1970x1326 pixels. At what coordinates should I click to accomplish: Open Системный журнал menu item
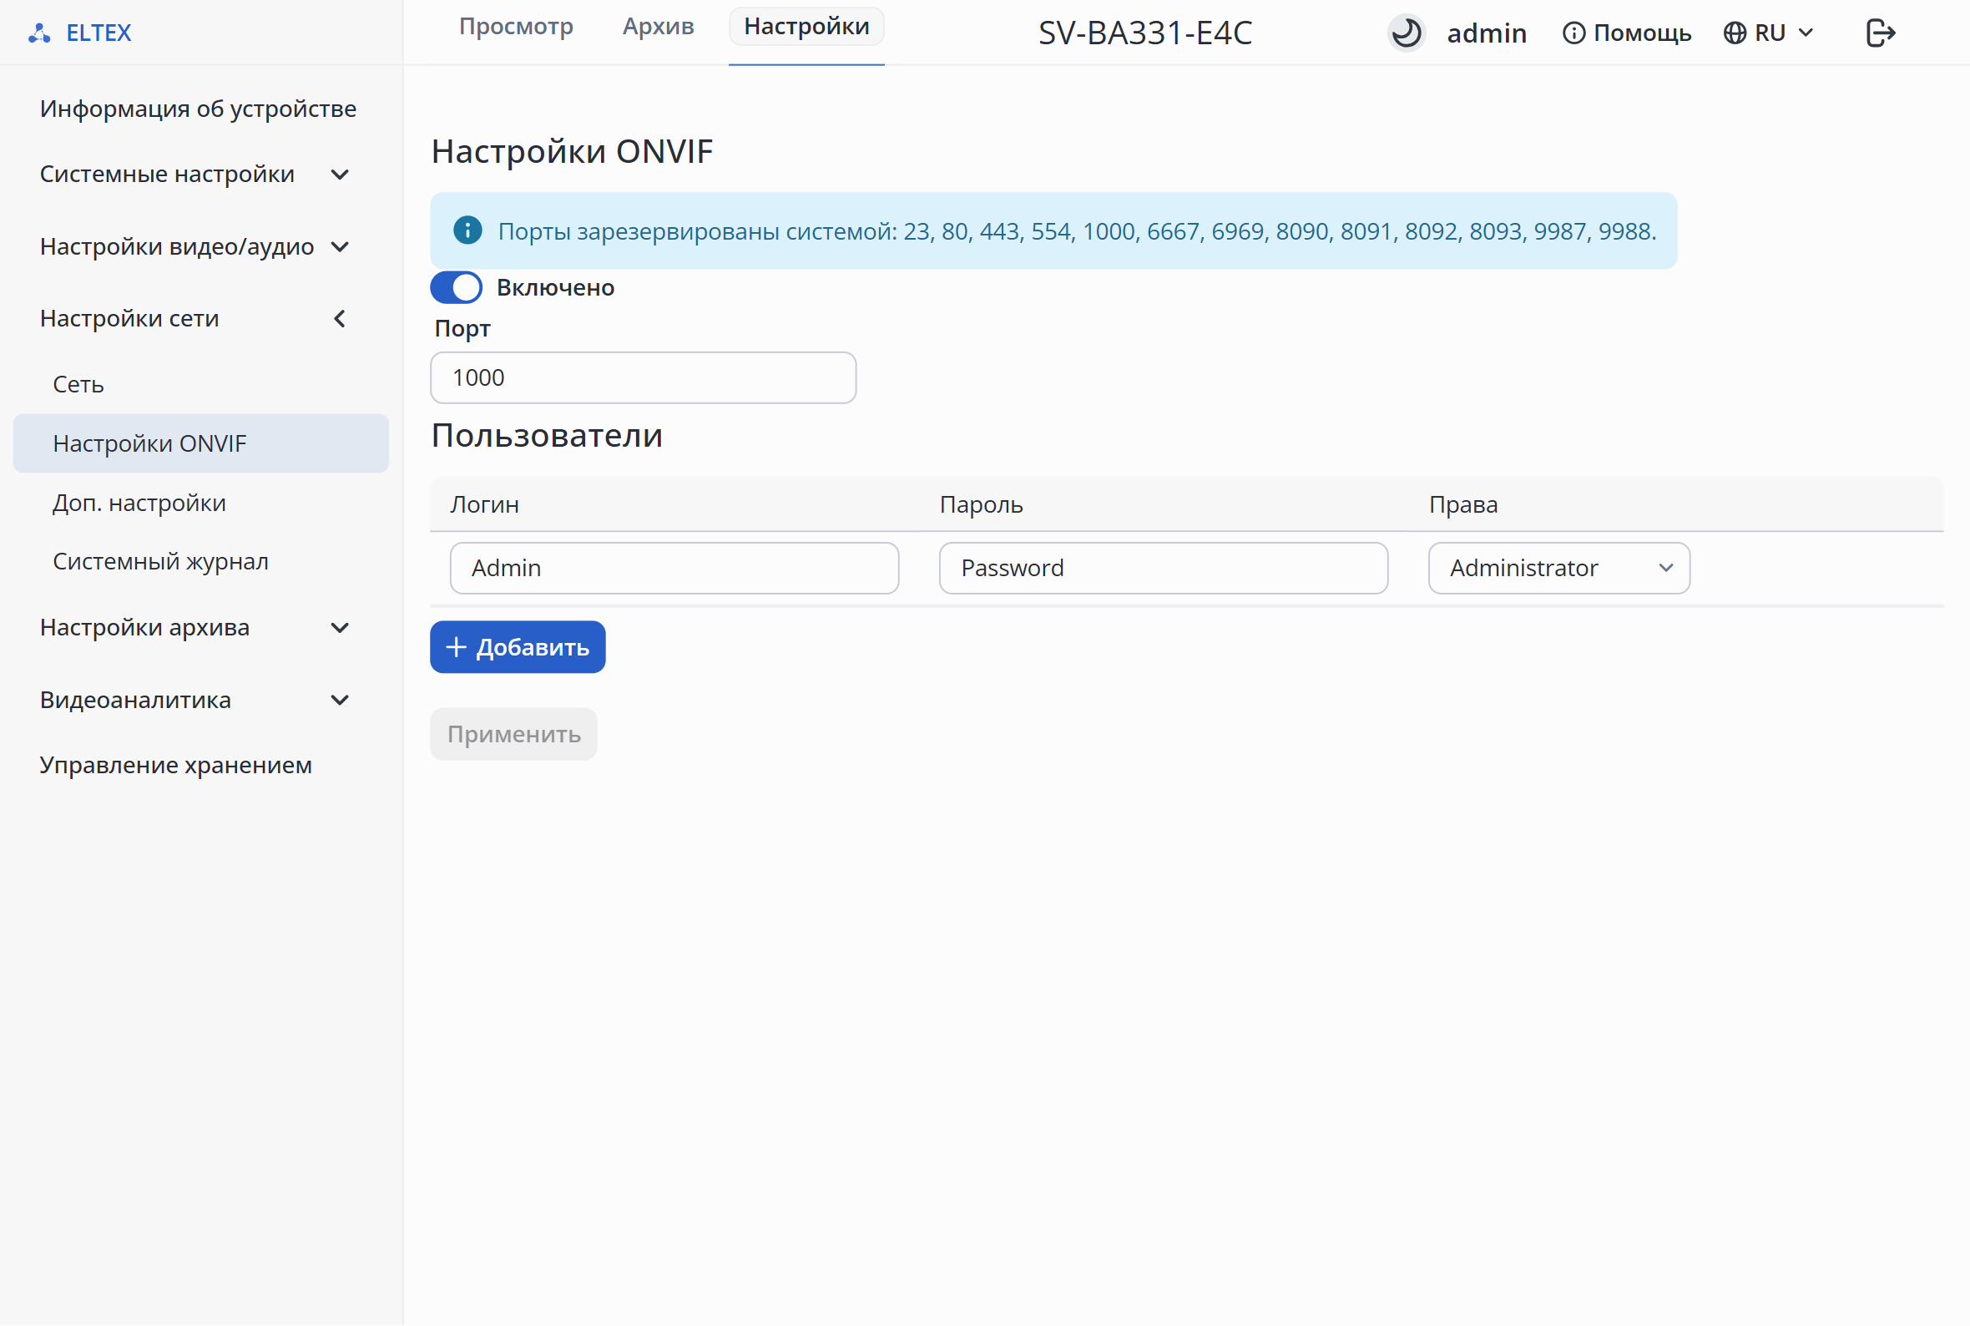160,561
